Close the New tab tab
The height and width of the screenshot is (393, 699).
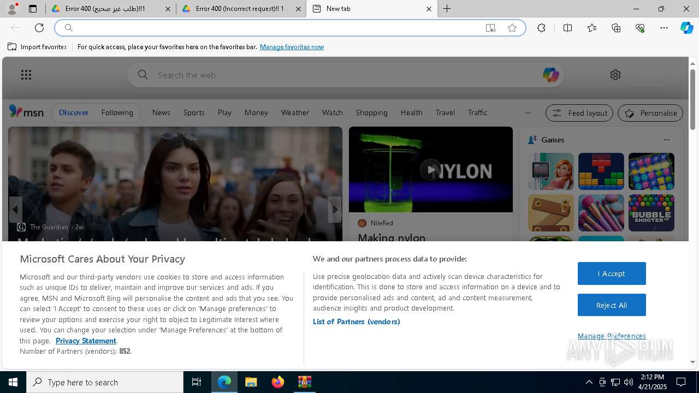429,9
